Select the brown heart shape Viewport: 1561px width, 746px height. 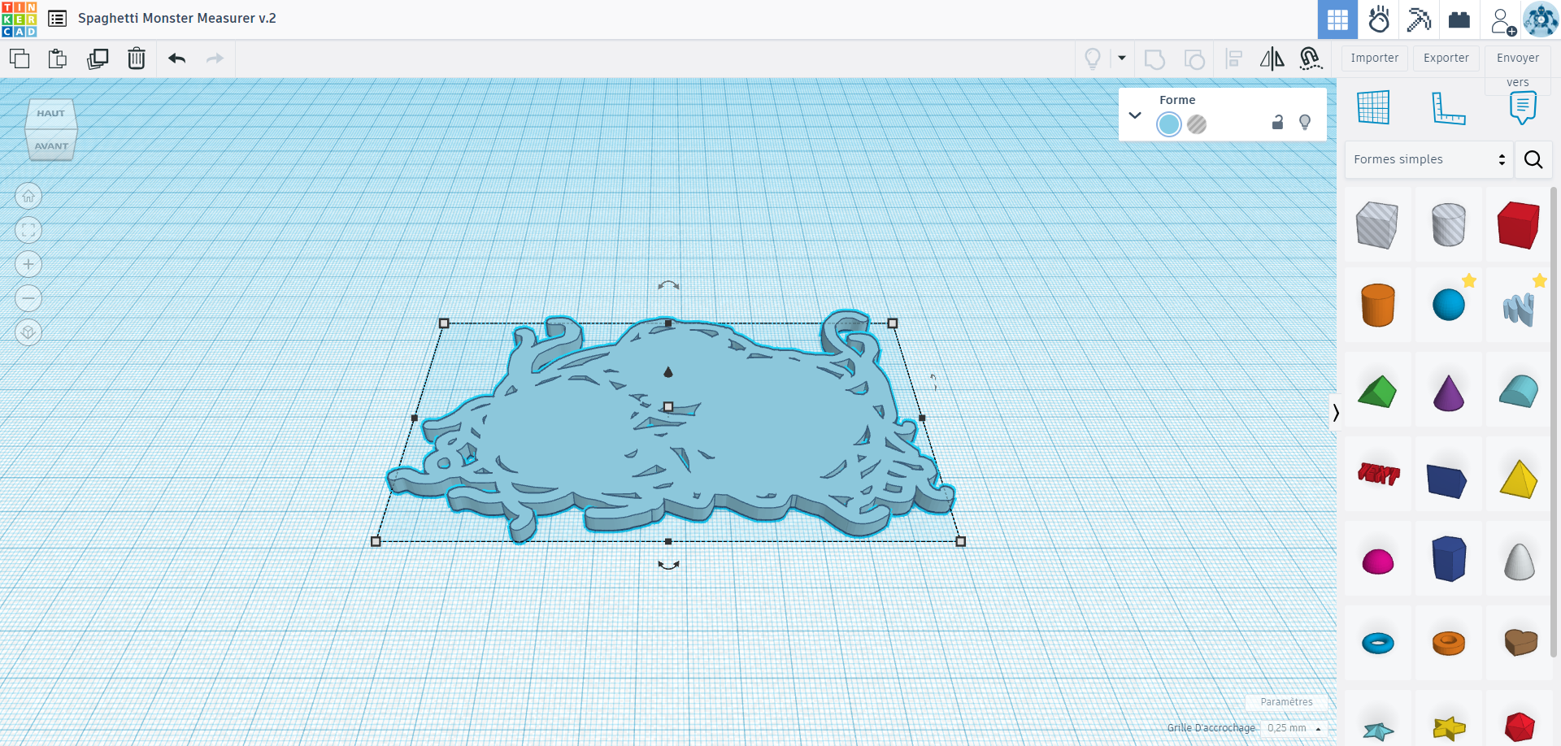[x=1520, y=642]
